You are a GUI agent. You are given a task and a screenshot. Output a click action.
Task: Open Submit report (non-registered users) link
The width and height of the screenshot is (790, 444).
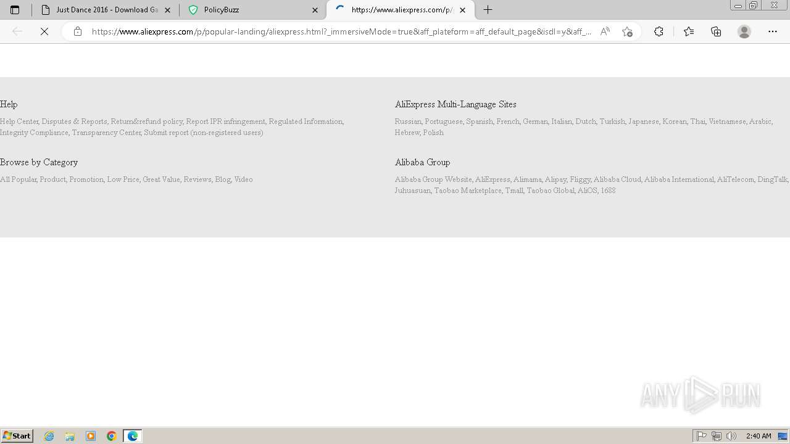[204, 133]
